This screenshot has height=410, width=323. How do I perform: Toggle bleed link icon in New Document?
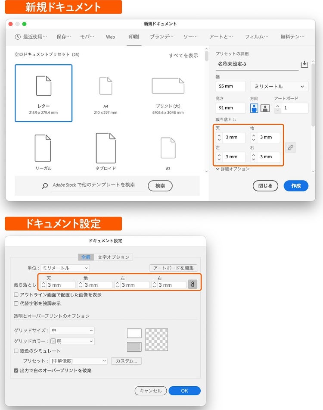tap(290, 147)
